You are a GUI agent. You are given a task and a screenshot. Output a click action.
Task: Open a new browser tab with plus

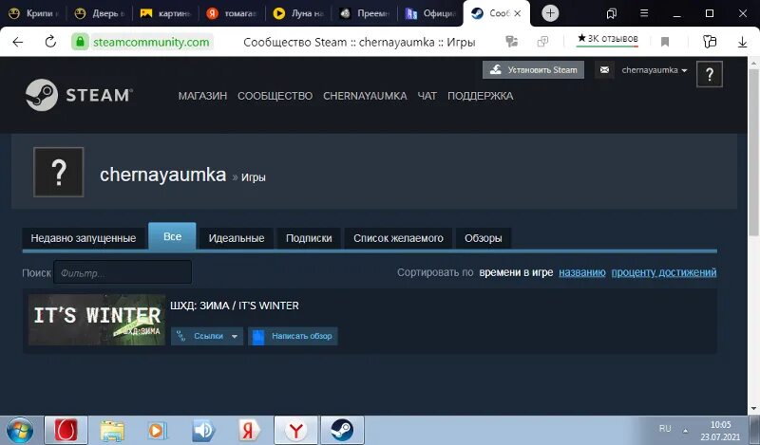coord(550,13)
